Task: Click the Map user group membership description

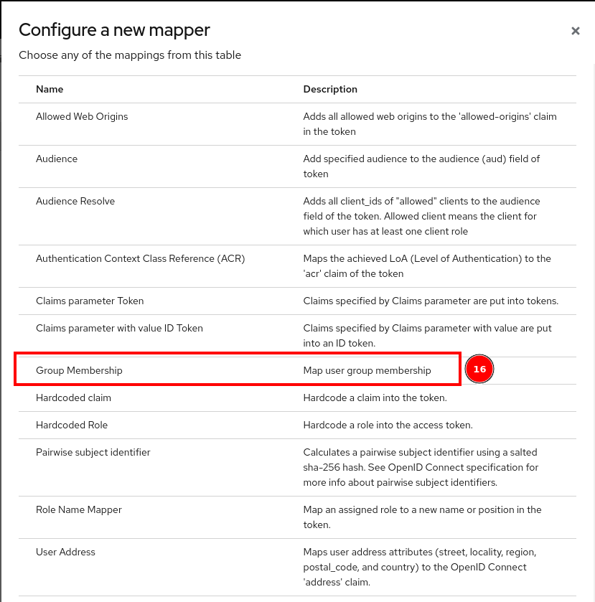Action: (x=367, y=370)
